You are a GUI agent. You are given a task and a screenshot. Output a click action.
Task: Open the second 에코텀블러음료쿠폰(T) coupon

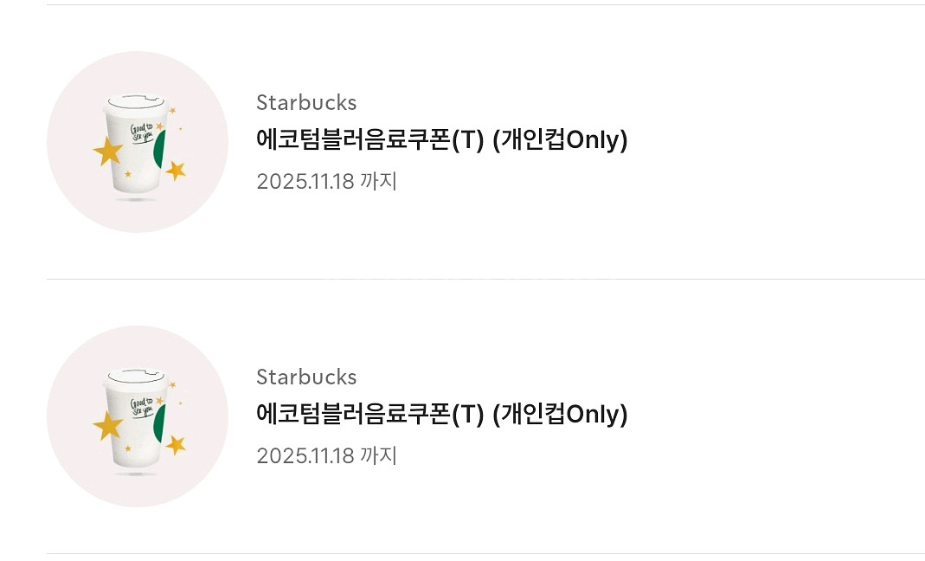coord(441,415)
